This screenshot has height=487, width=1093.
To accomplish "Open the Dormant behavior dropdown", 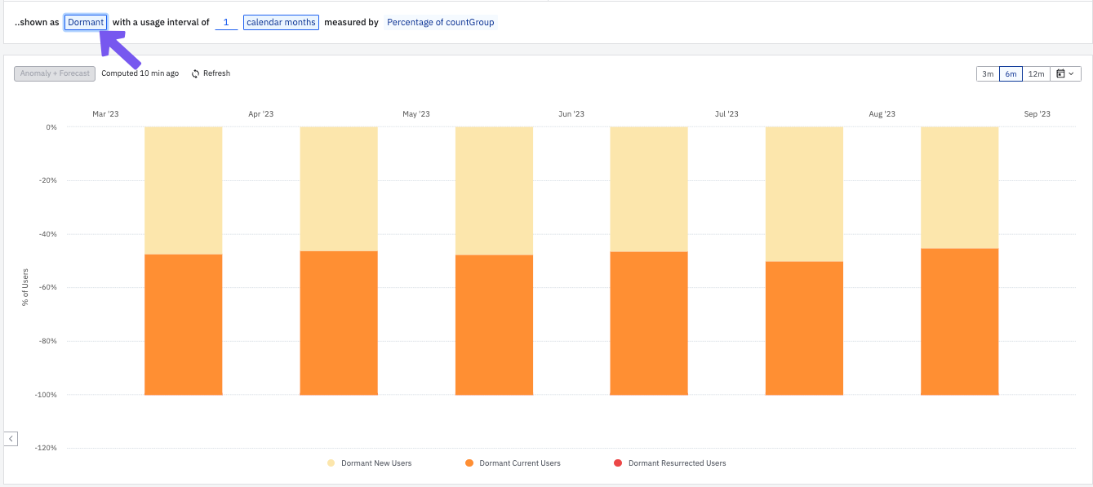I will pyautogui.click(x=86, y=22).
